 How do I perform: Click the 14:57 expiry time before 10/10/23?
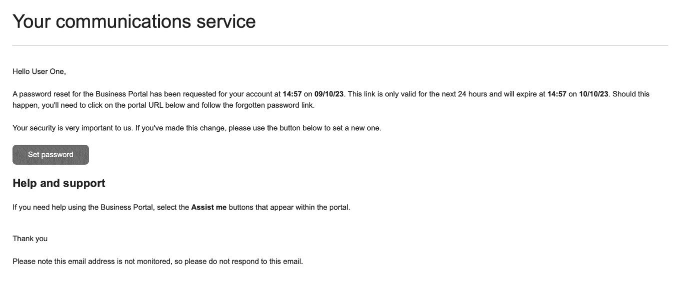click(x=557, y=94)
